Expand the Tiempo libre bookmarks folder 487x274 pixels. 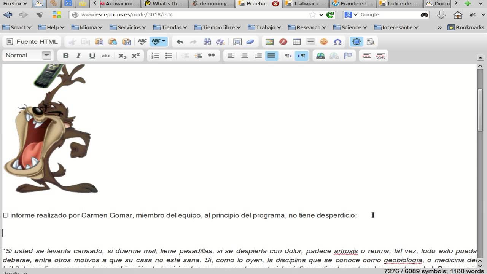tap(217, 27)
